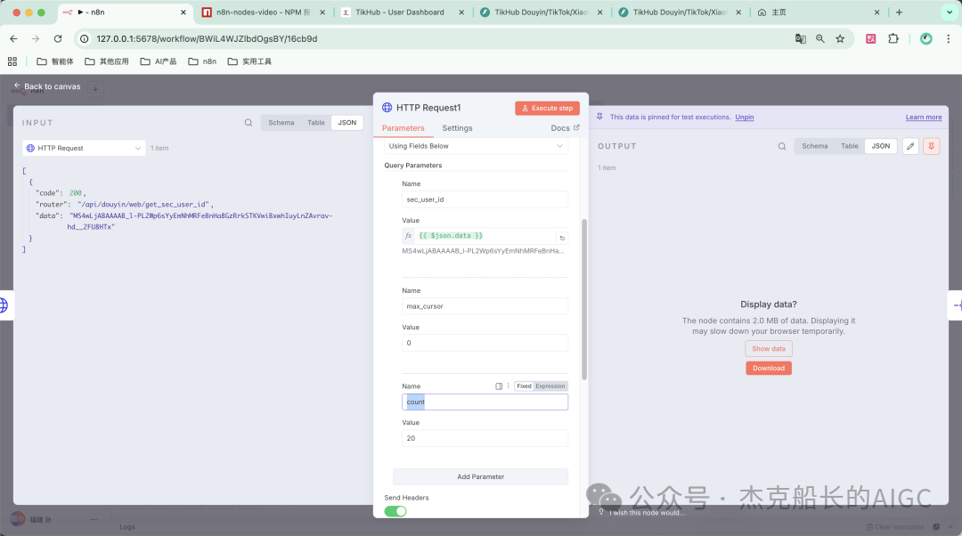Open the browser profile avatar icon

(x=925, y=38)
